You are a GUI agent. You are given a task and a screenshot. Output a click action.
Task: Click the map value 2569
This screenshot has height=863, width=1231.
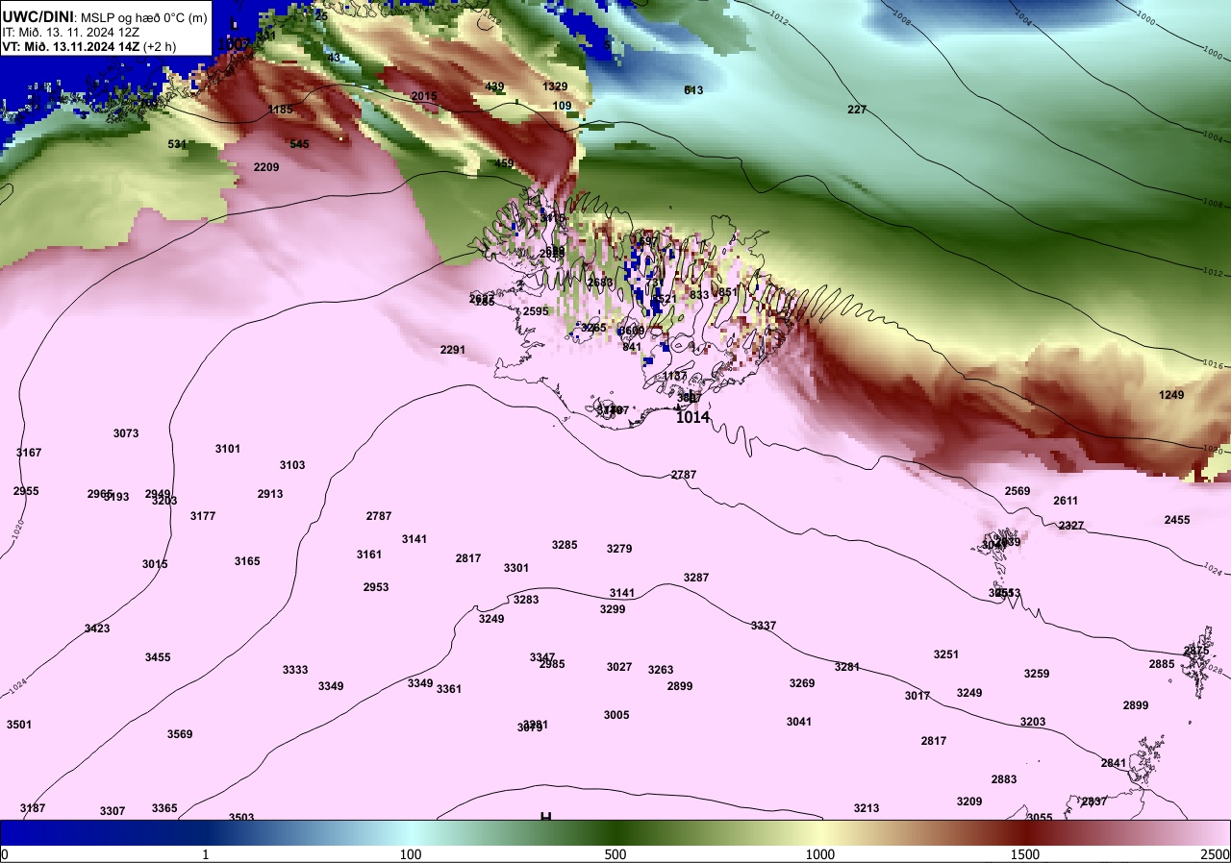click(1017, 491)
